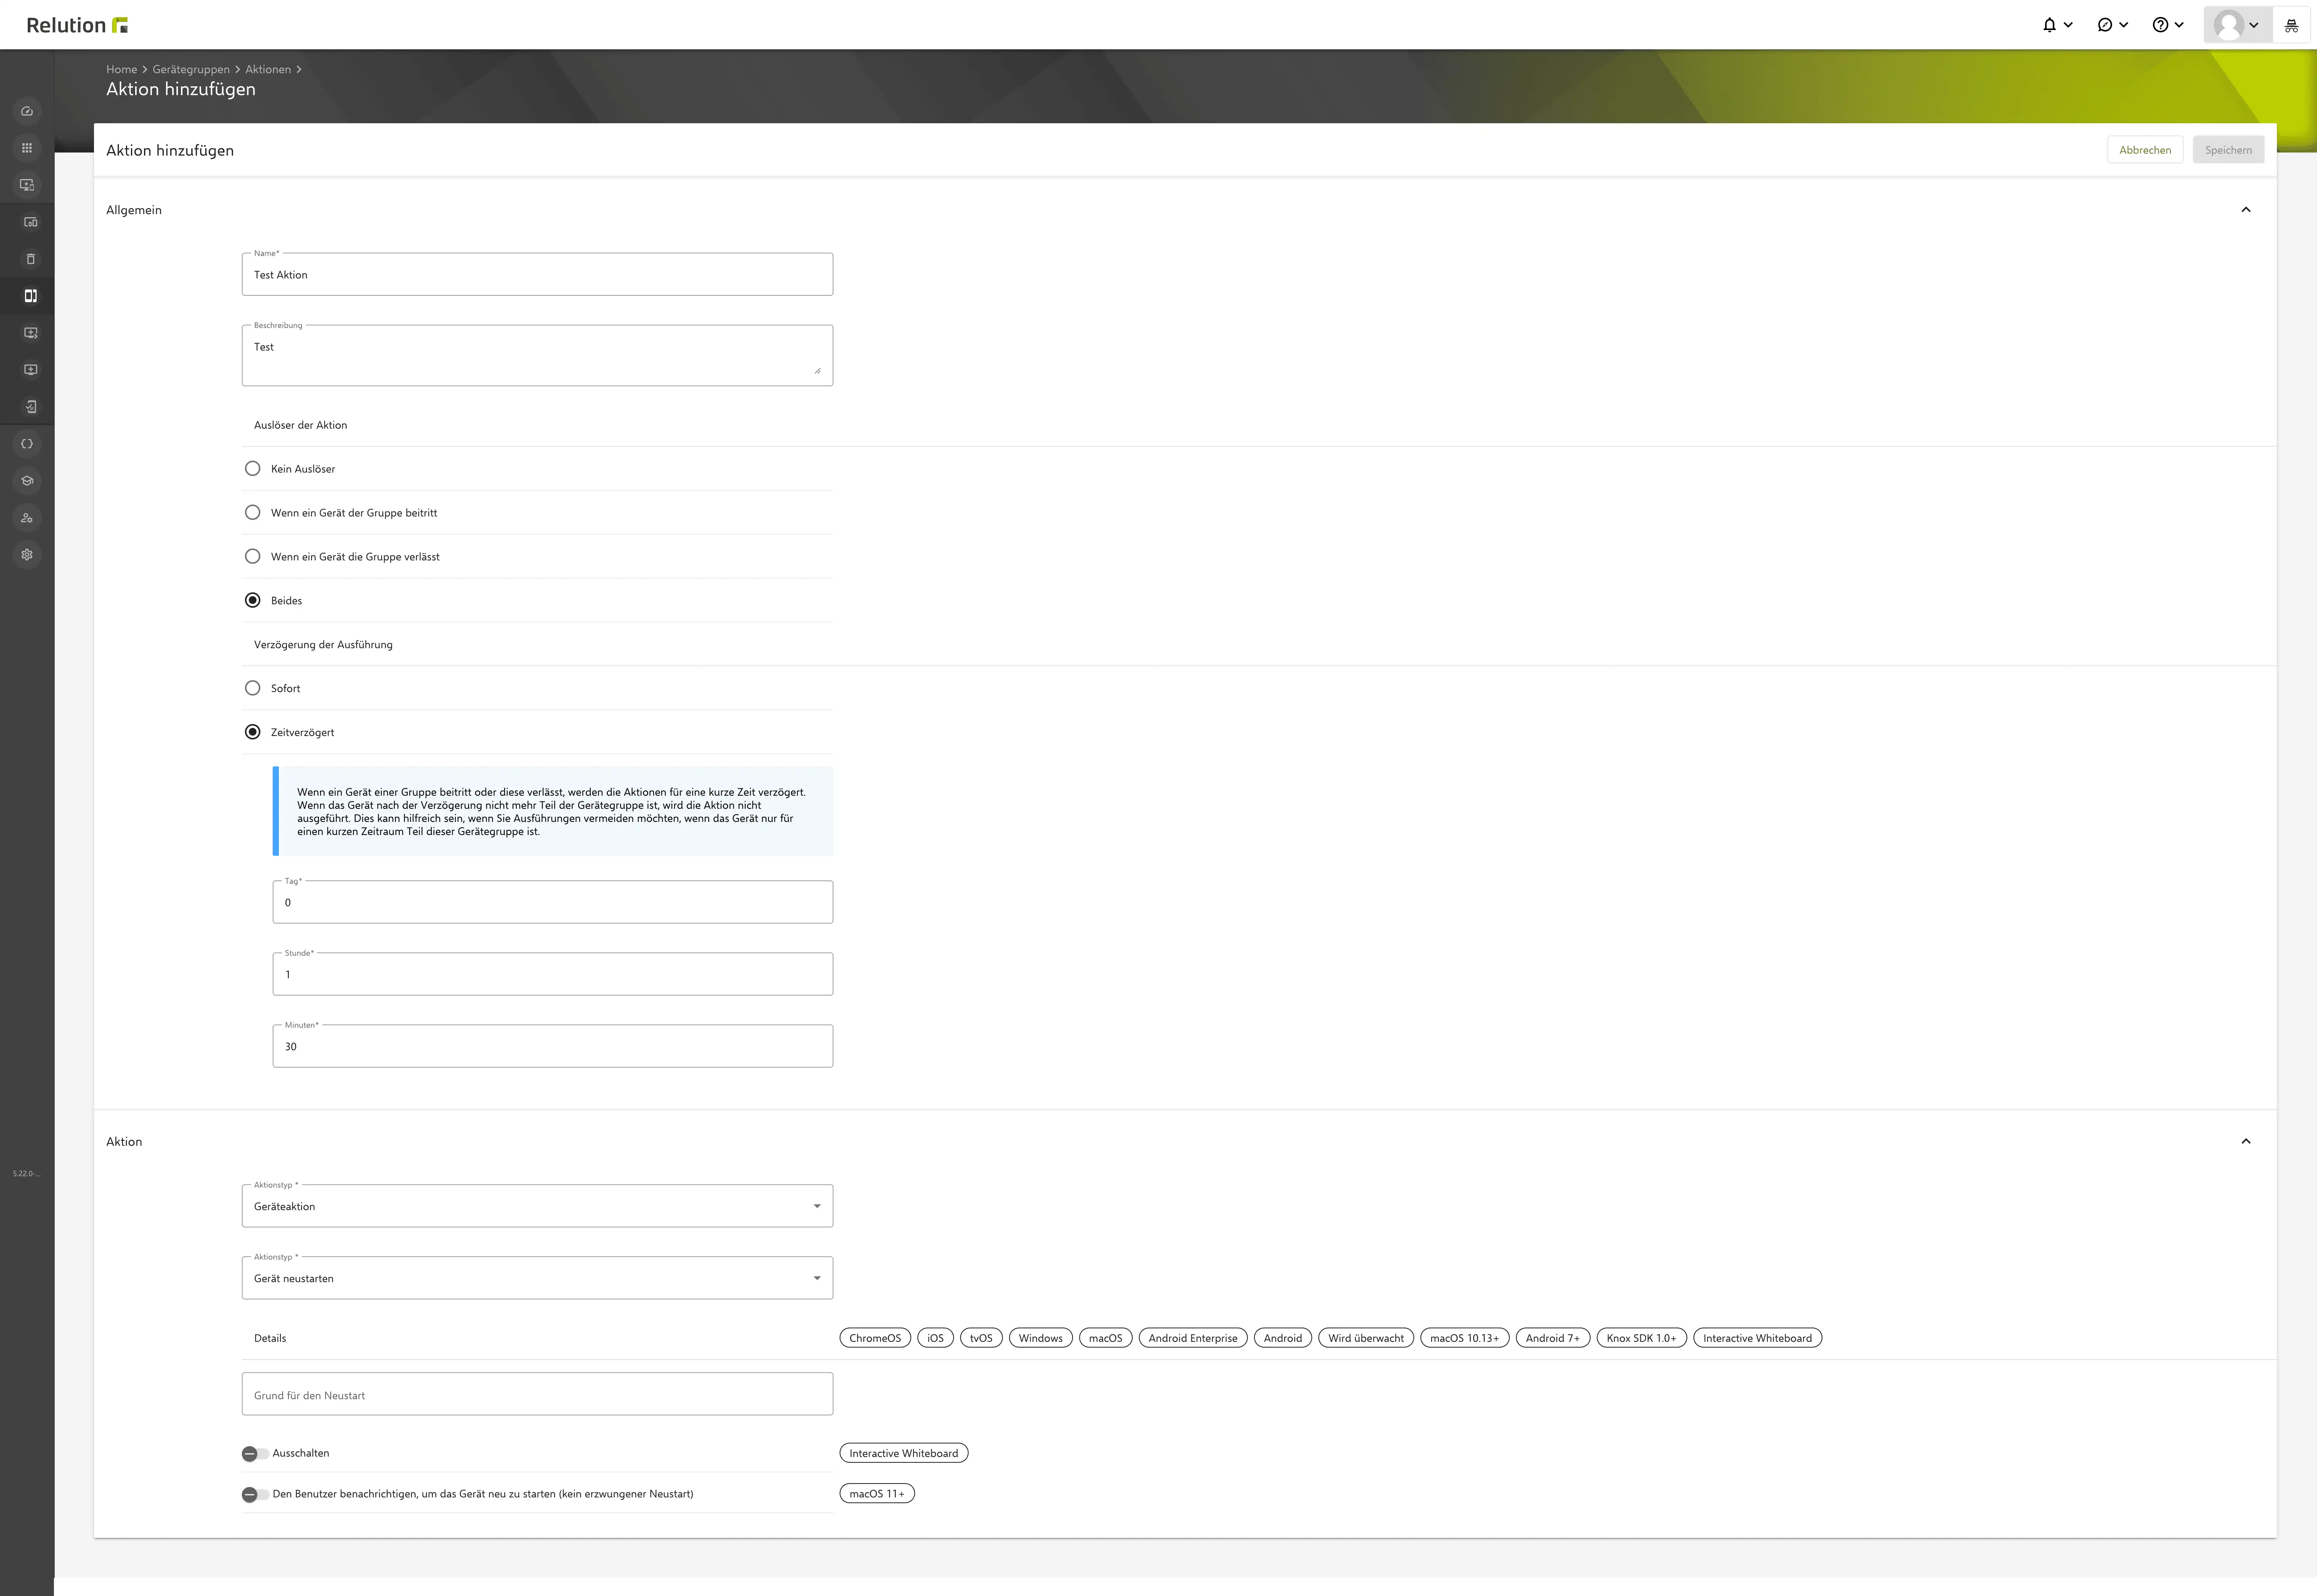Viewport: 2317px width, 1596px height.
Task: Open the dashboard speedometer icon in sidebar
Action: point(27,111)
